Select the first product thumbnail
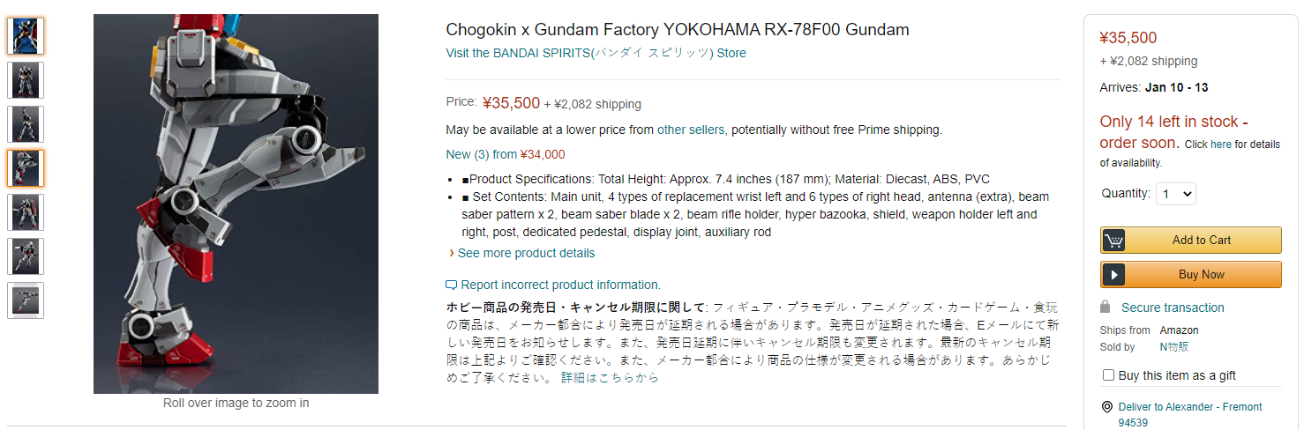The image size is (1304, 430). [26, 36]
